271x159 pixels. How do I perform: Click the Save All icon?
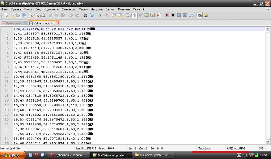pyautogui.click(x=24, y=15)
